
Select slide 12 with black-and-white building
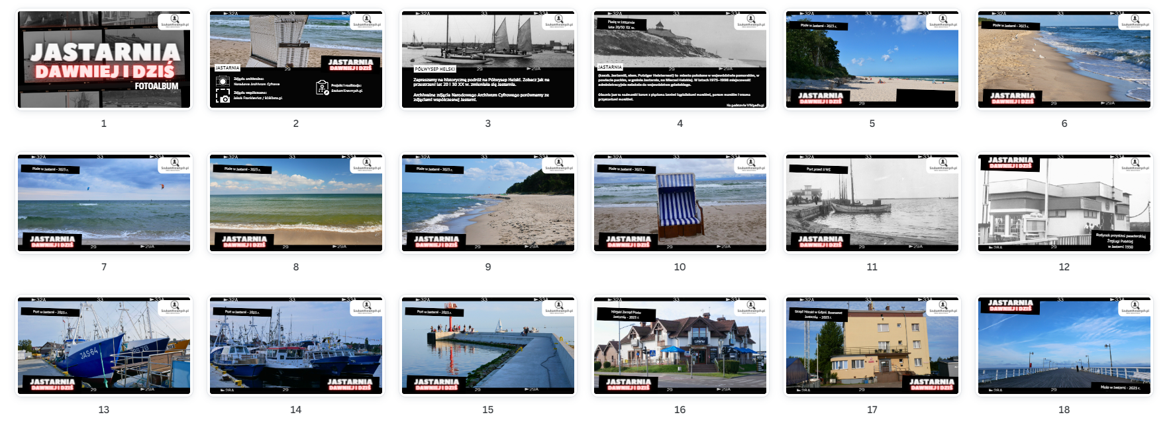point(1064,203)
